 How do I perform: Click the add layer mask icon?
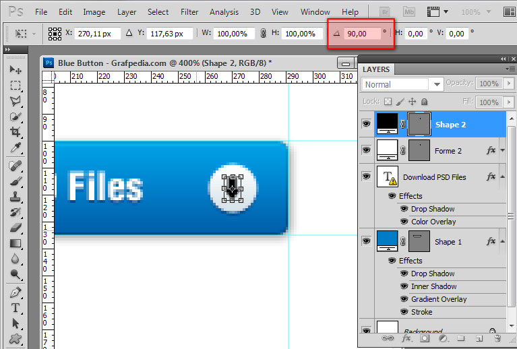(425, 338)
